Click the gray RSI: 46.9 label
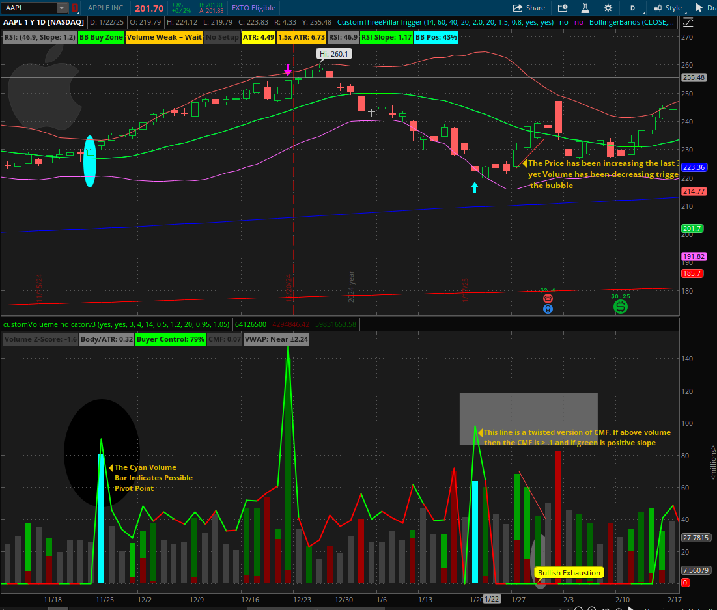This screenshot has height=610, width=717. coord(343,37)
